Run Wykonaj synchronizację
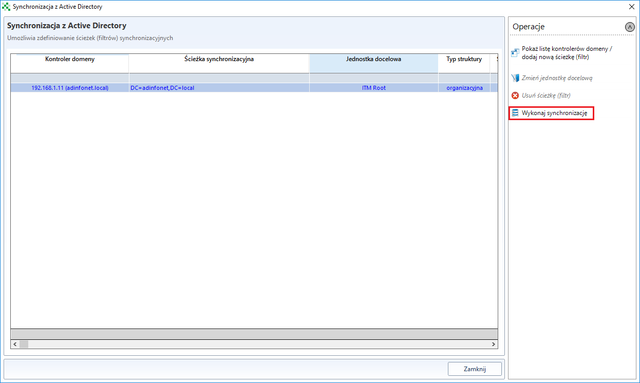 pos(554,113)
